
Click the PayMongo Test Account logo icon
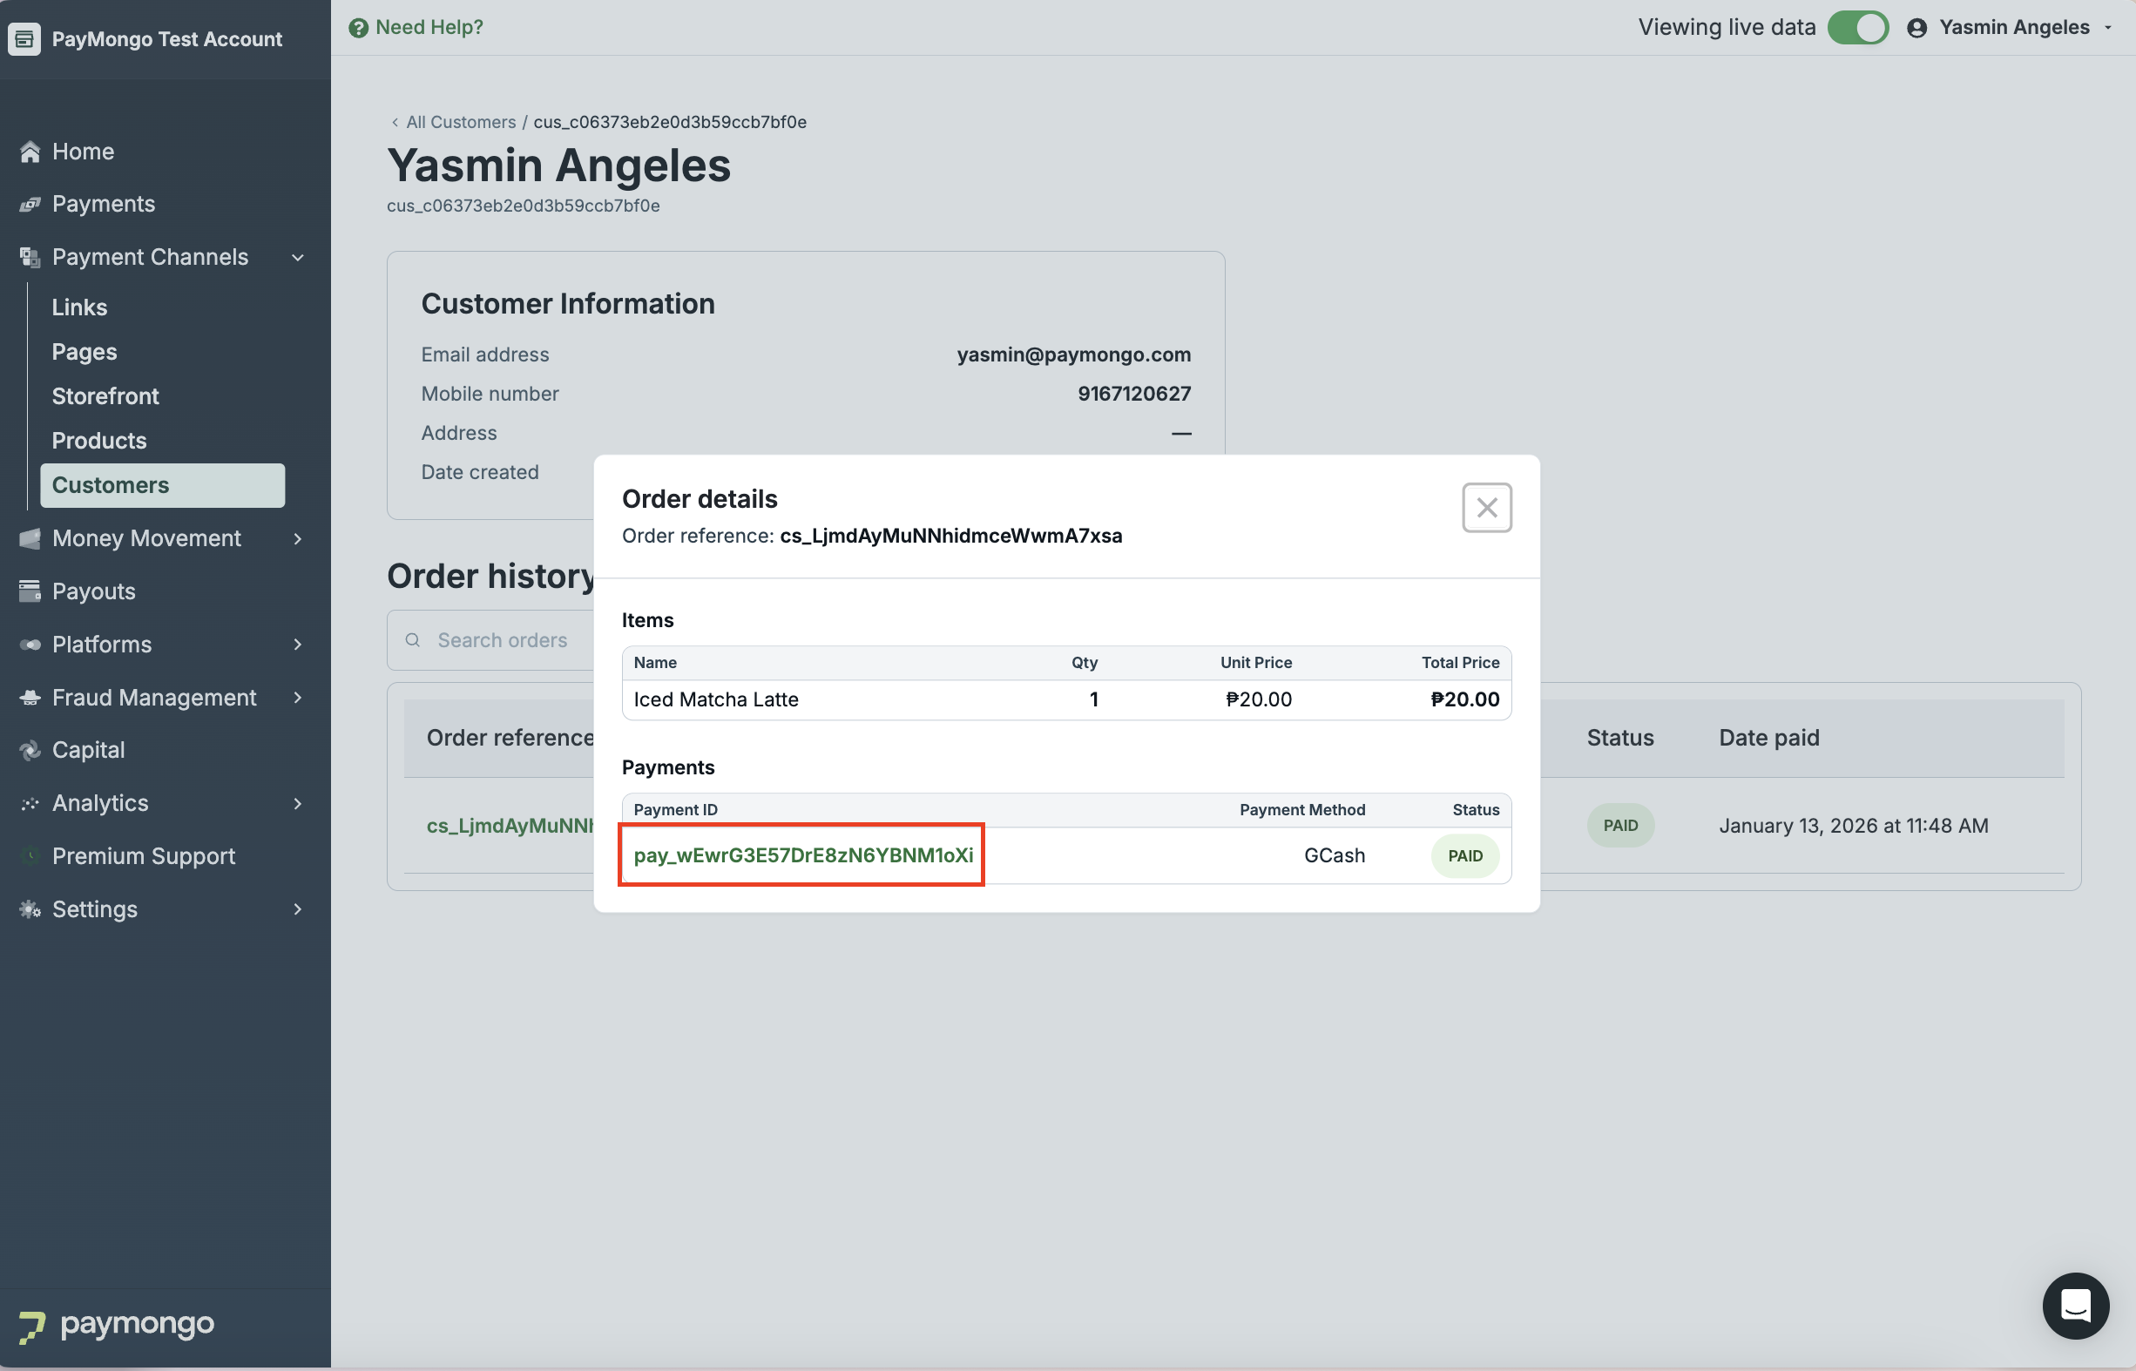[24, 39]
